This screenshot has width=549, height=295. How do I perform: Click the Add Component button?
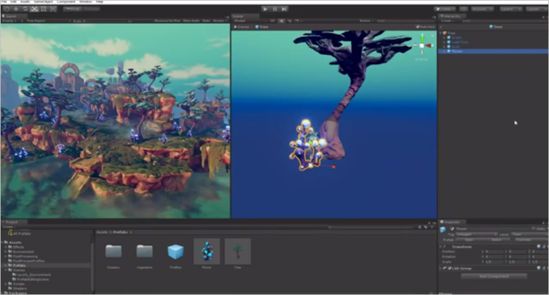tap(493, 276)
